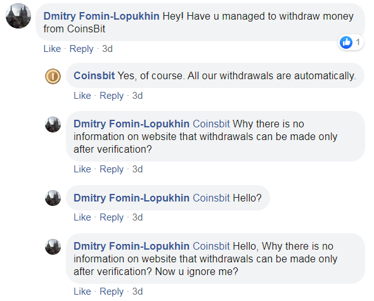This screenshot has width=374, height=301.
Task: Click the Coinsbit gold coin avatar
Action: pos(53,76)
